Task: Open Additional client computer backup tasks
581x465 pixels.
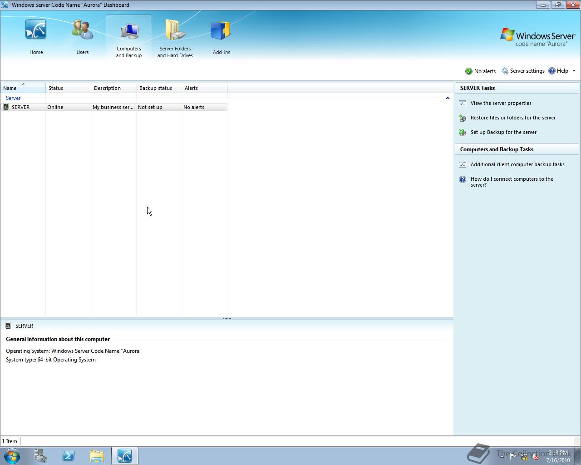Action: [517, 164]
